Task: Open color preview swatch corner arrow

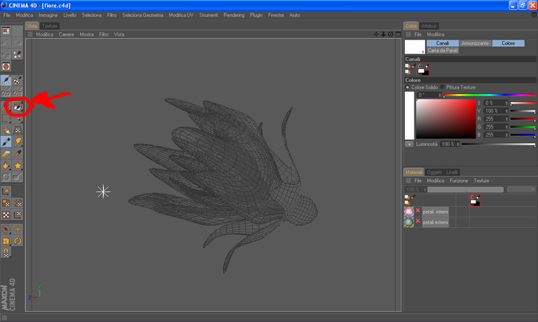Action: [x=423, y=52]
